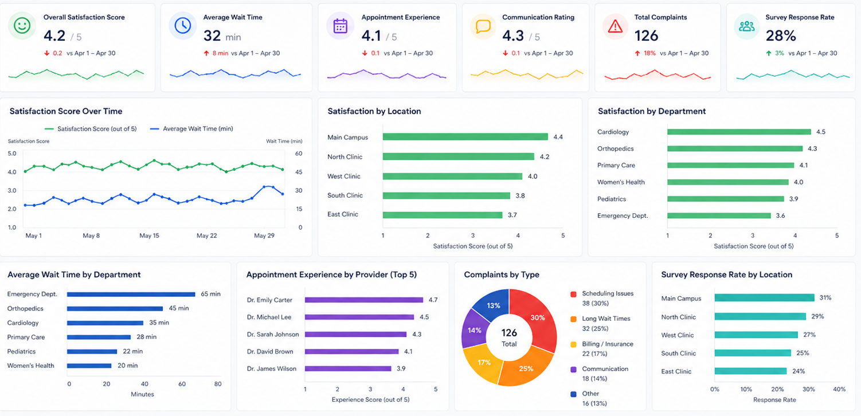
Task: Click the Emergency Dept. satisfaction bar (3.6)
Action: coord(719,216)
